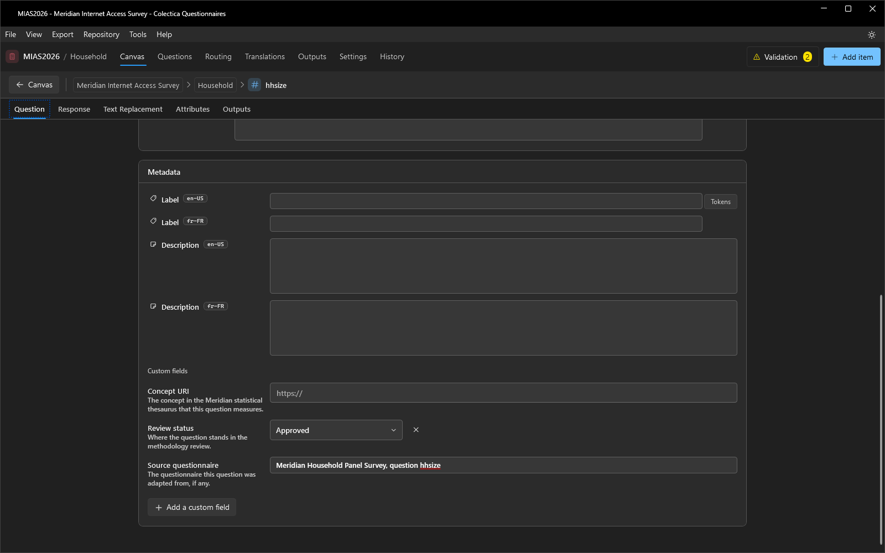Open the Settings tab

[353, 56]
